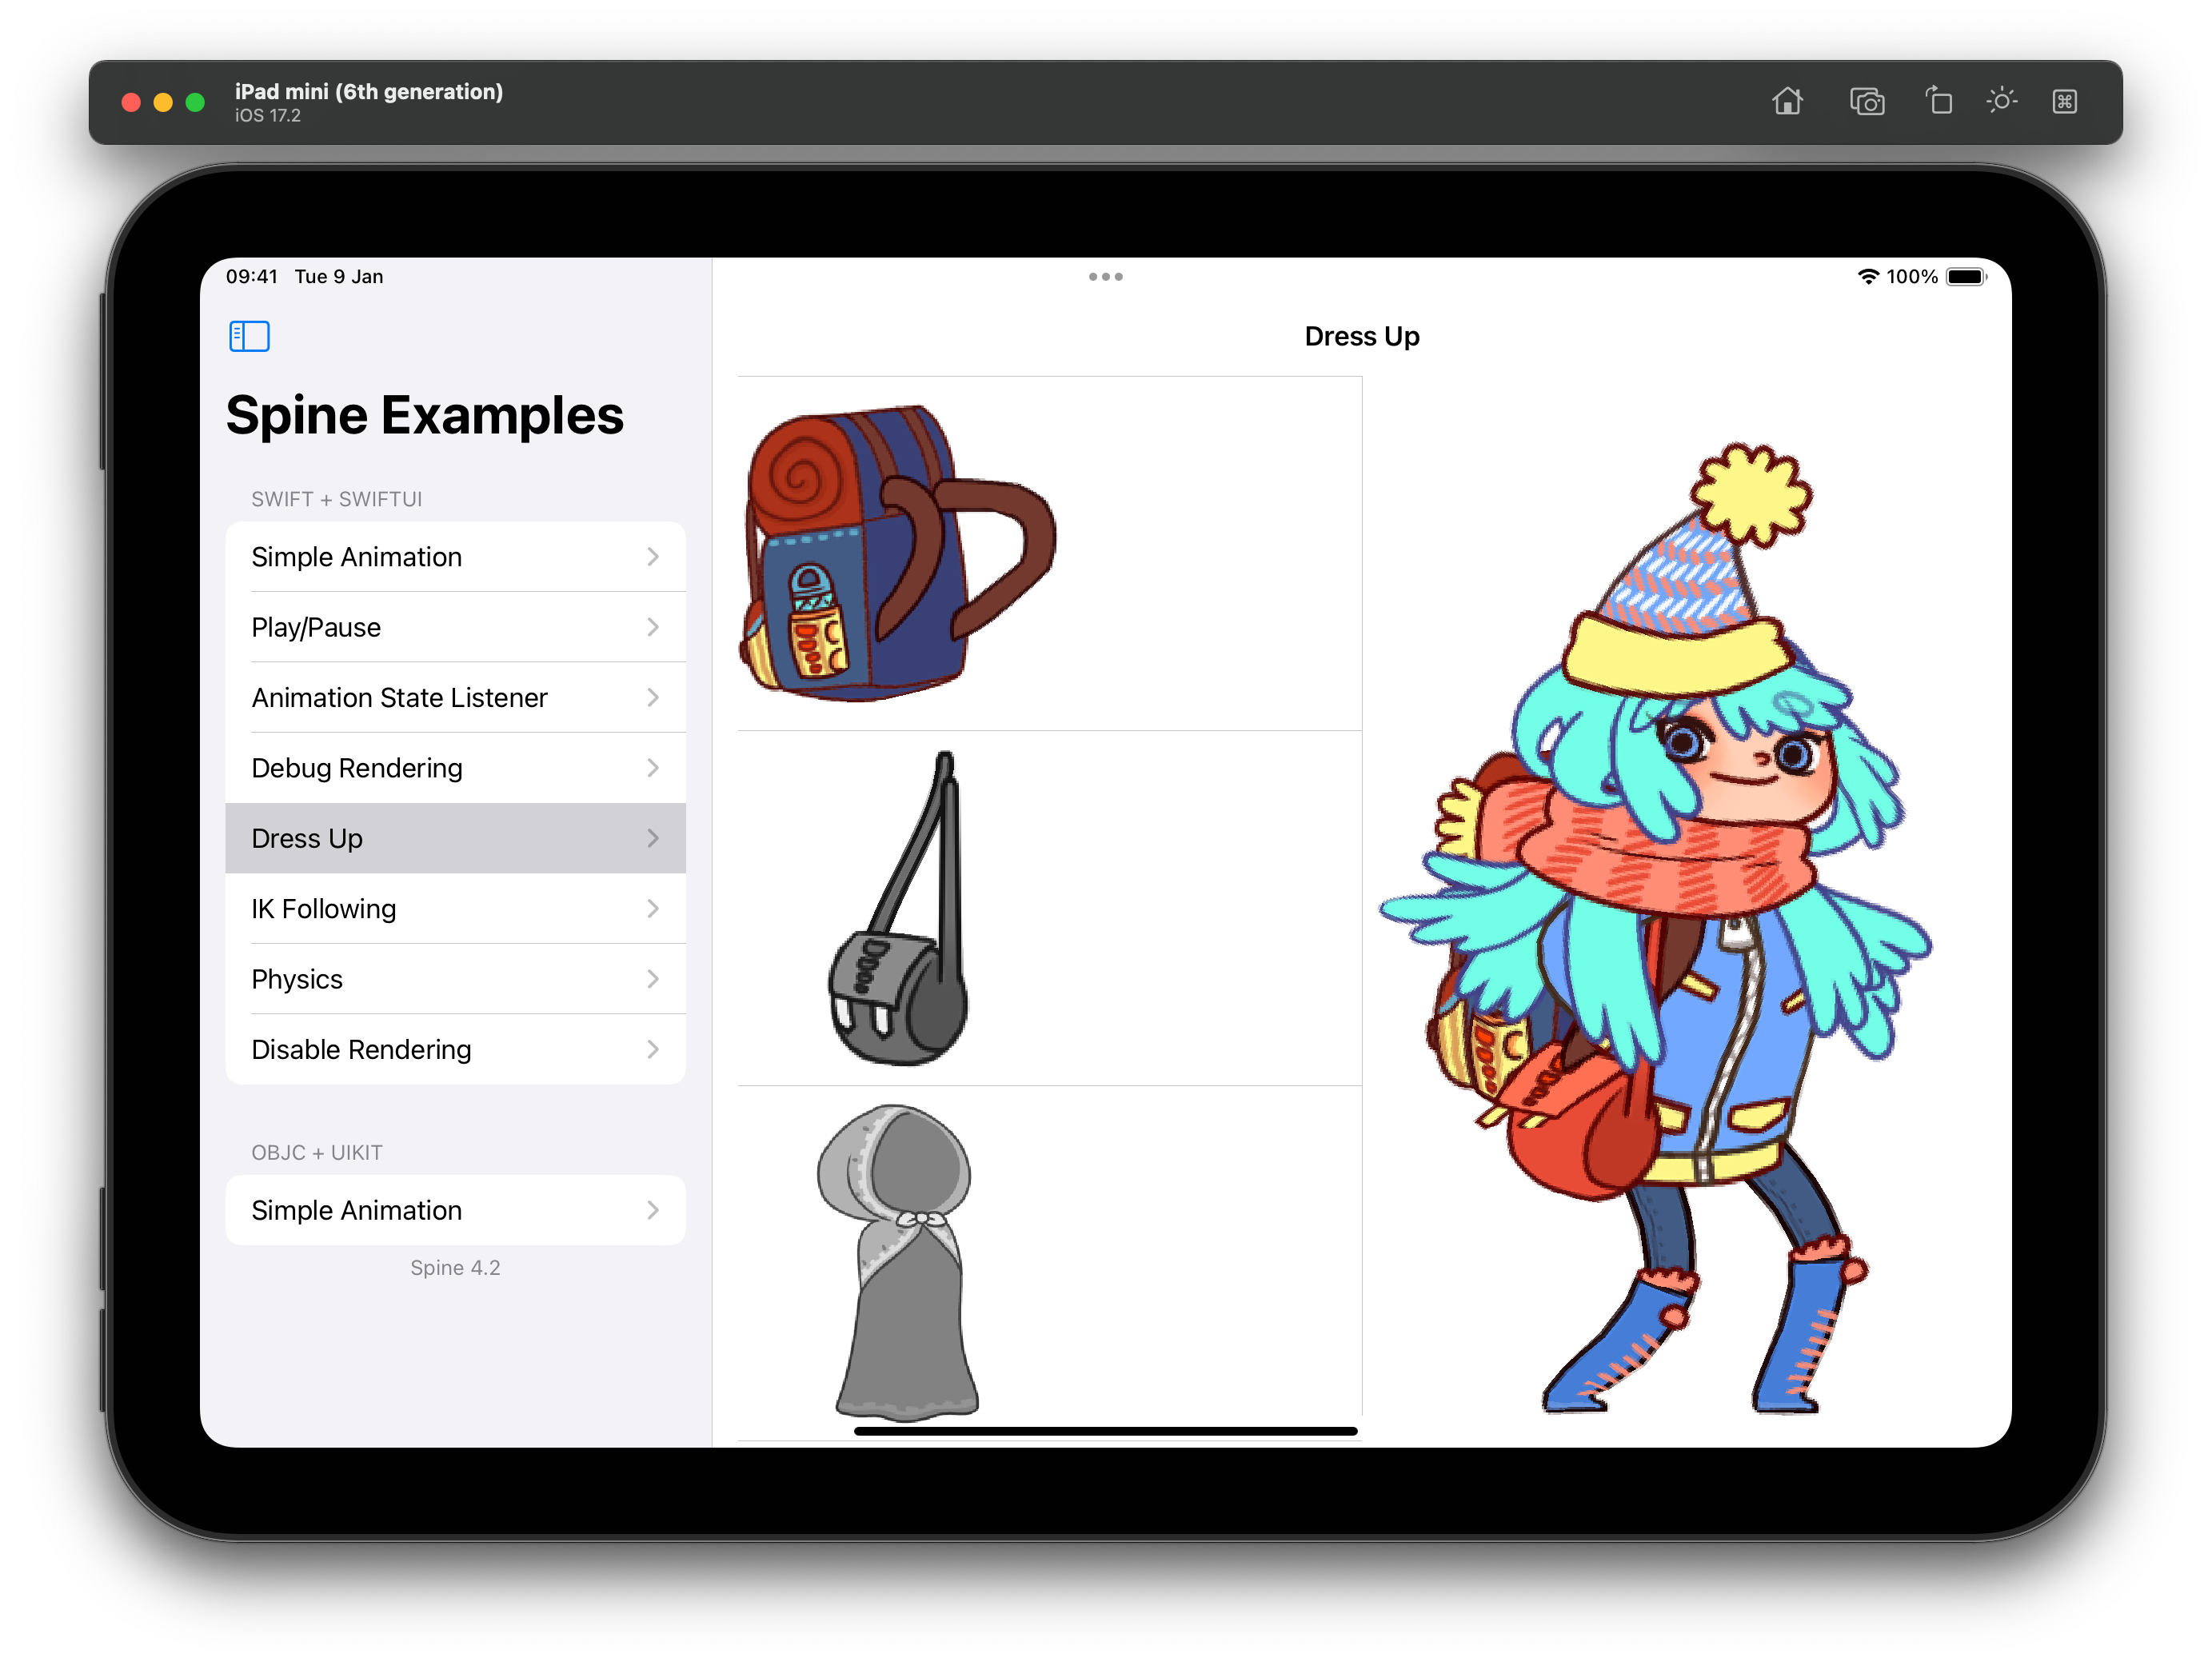Click the home button icon
Viewport: 2212px width, 1678px height.
point(1786,102)
